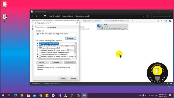Open File Explorer from the taskbar
The image size is (174, 98).
point(22,96)
